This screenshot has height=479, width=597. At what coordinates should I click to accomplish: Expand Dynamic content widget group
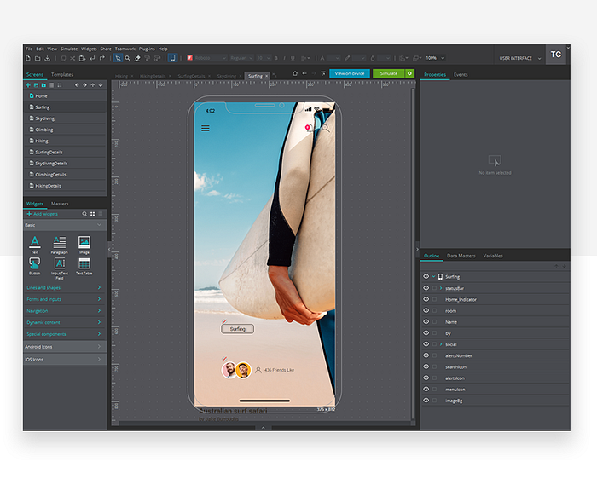(x=64, y=322)
